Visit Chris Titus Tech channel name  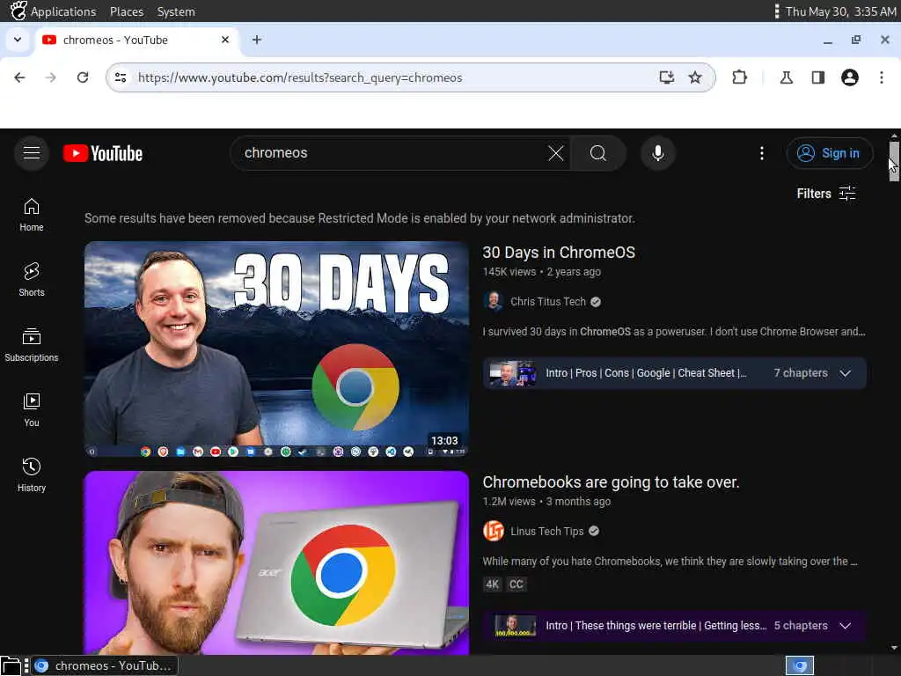click(x=548, y=302)
